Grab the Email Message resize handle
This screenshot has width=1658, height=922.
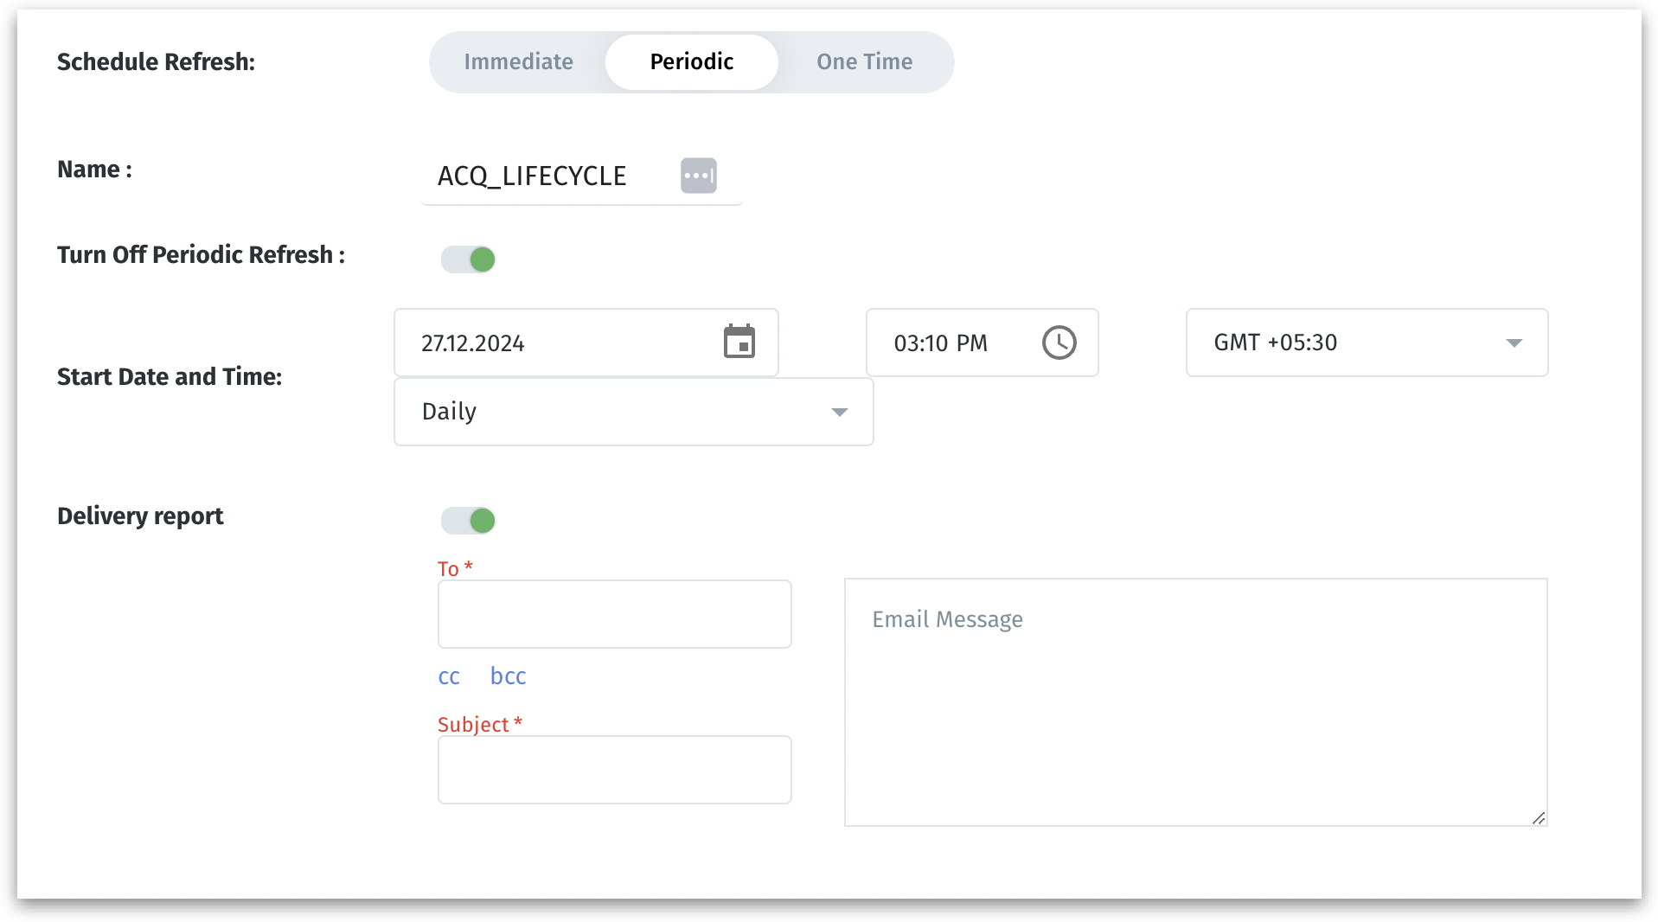tap(1539, 818)
